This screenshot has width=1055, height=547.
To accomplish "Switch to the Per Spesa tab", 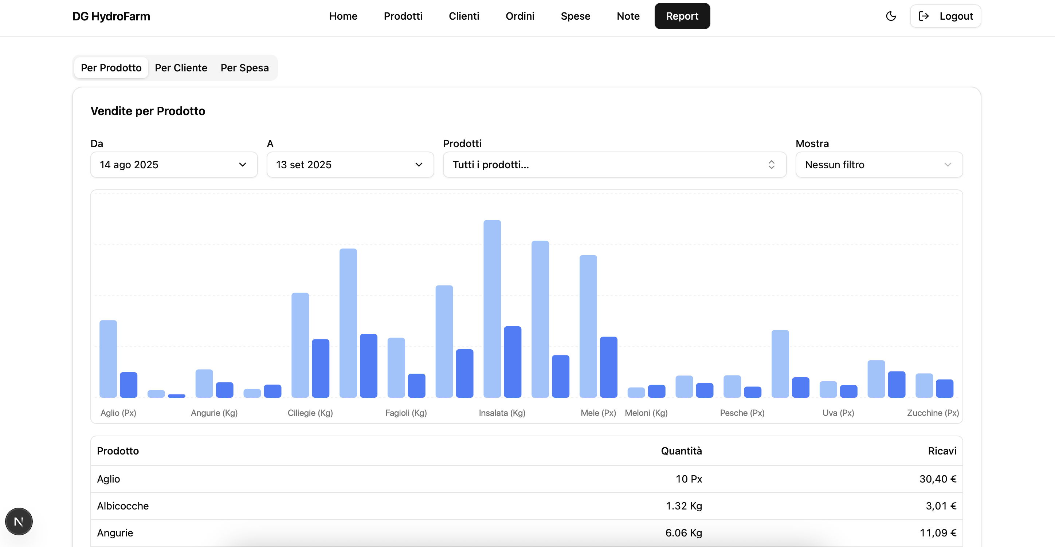I will pos(244,68).
